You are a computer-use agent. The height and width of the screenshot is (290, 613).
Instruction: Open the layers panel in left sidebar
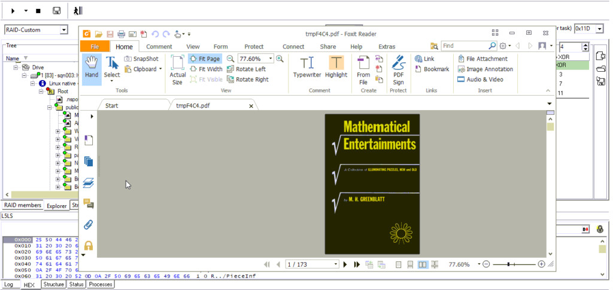(x=89, y=182)
